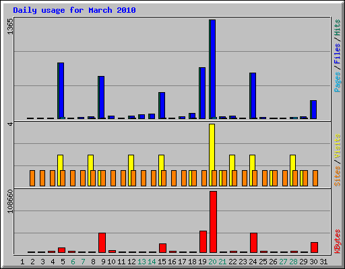Click green day number 14 on the x-axis
The width and height of the screenshot is (345, 269).
tap(152, 262)
